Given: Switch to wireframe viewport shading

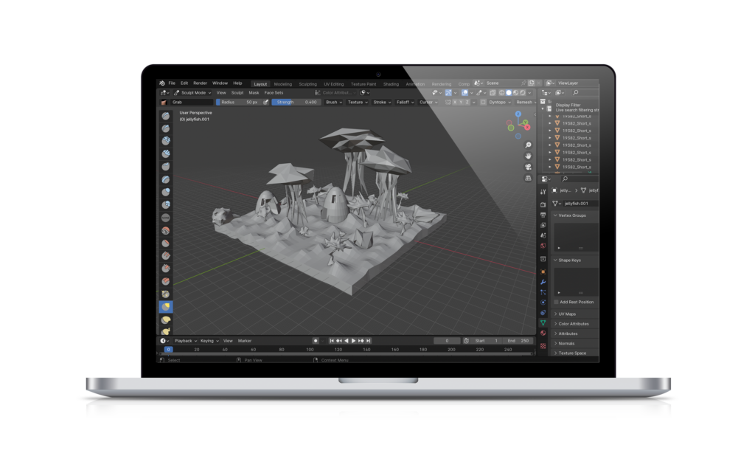Looking at the screenshot, I should pos(501,92).
